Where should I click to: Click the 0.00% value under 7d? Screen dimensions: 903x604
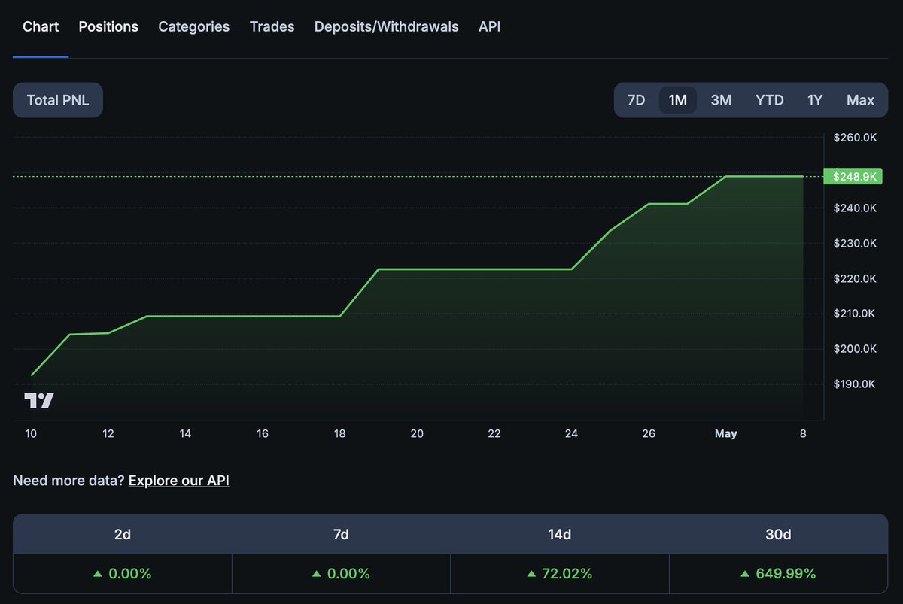tap(348, 574)
